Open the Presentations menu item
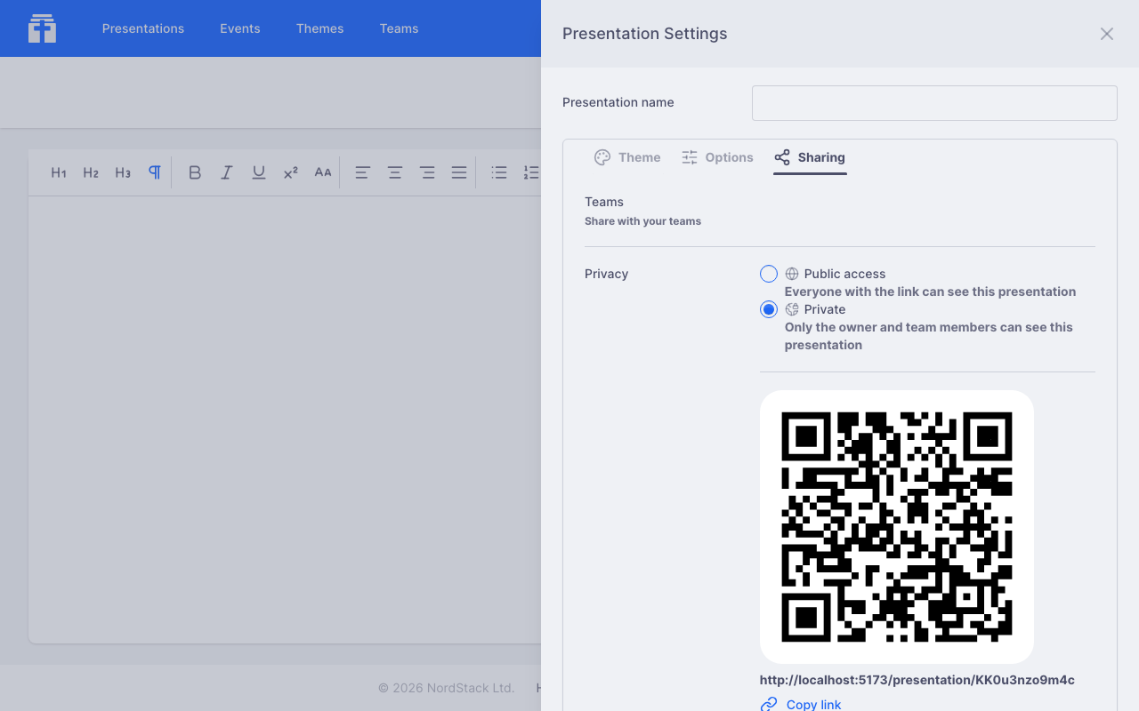 point(143,28)
